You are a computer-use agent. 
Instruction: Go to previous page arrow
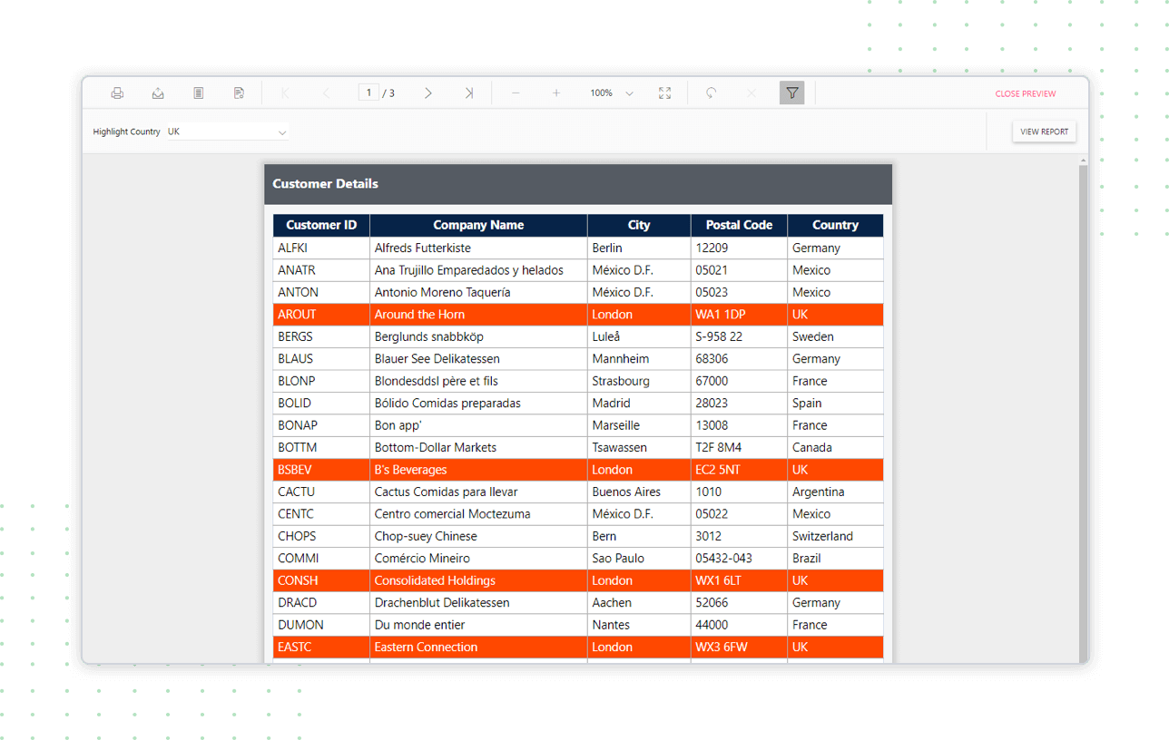[x=327, y=93]
